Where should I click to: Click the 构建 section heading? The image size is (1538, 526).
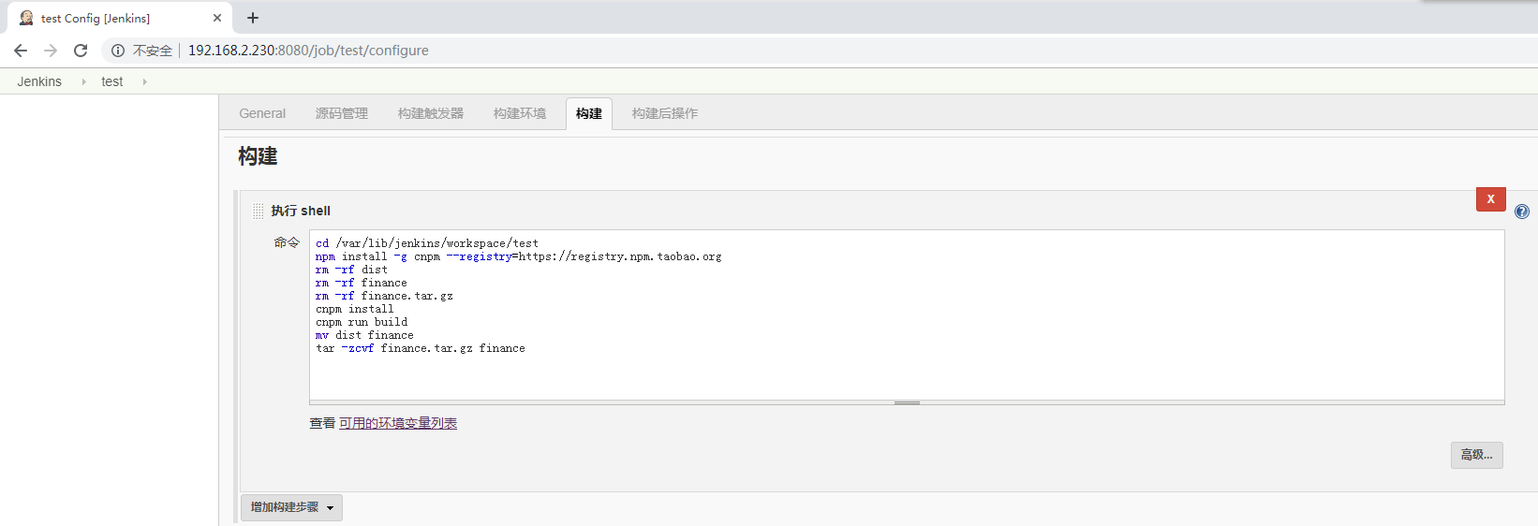(258, 156)
